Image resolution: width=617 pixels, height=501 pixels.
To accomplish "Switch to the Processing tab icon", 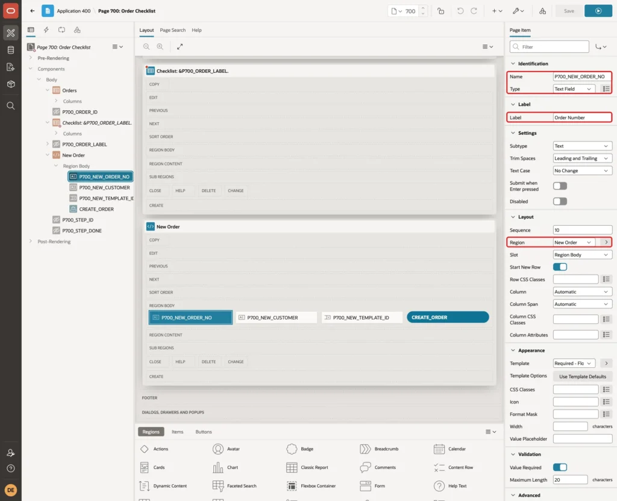I will tap(62, 30).
